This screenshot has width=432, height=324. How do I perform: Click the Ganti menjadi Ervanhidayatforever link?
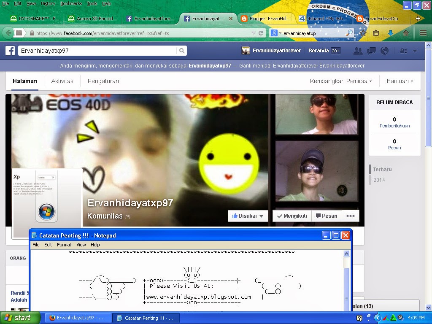(302, 65)
